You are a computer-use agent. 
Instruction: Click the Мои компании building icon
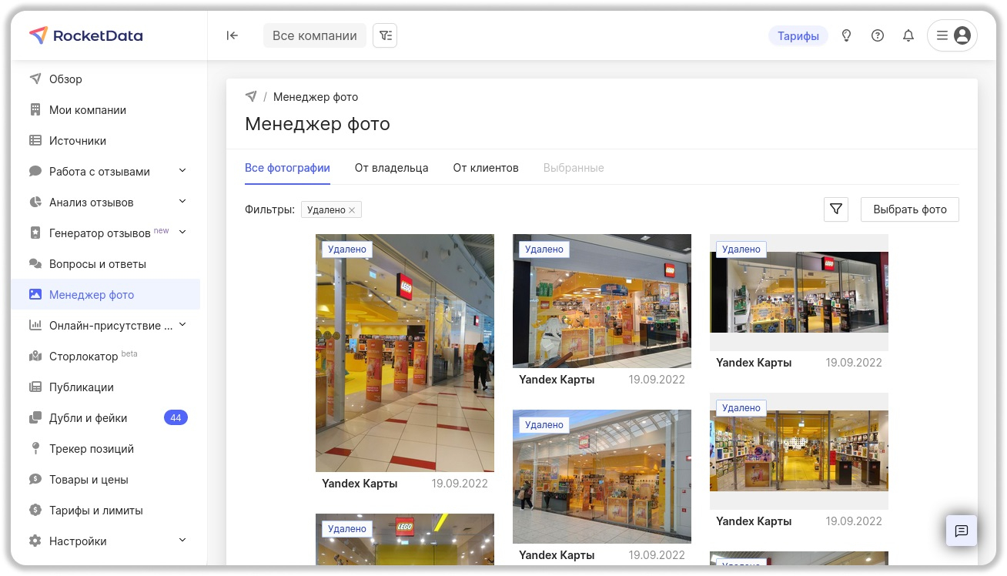coord(35,109)
